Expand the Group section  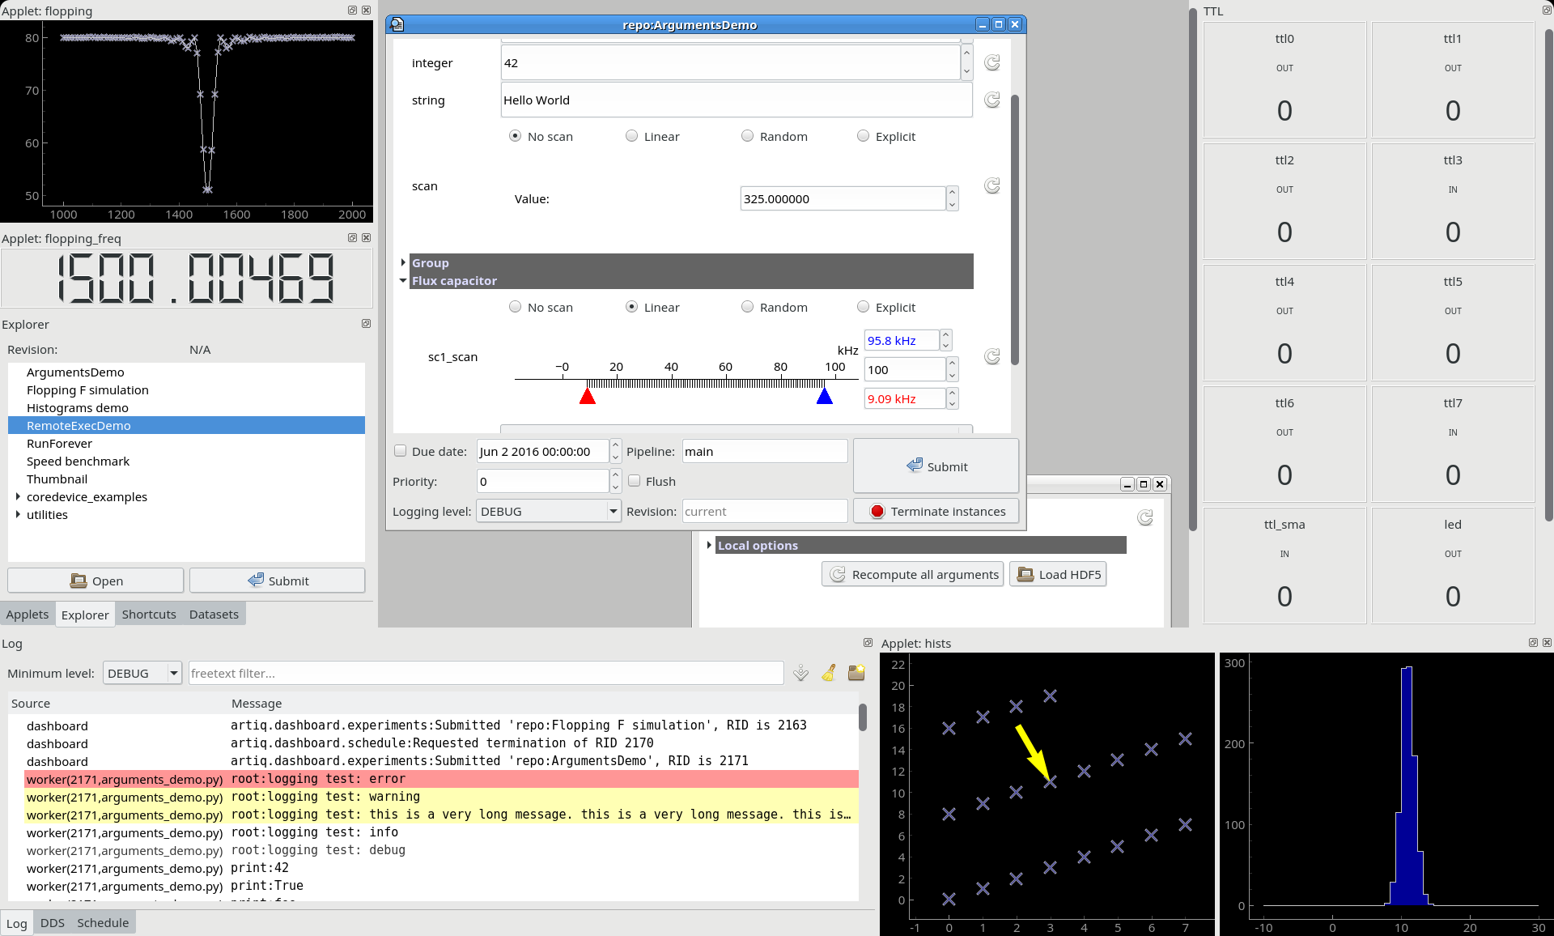click(x=403, y=262)
